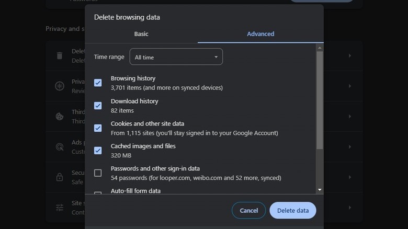408x229 pixels.
Task: Expand the Ads privacy row chevron
Action: (349, 146)
